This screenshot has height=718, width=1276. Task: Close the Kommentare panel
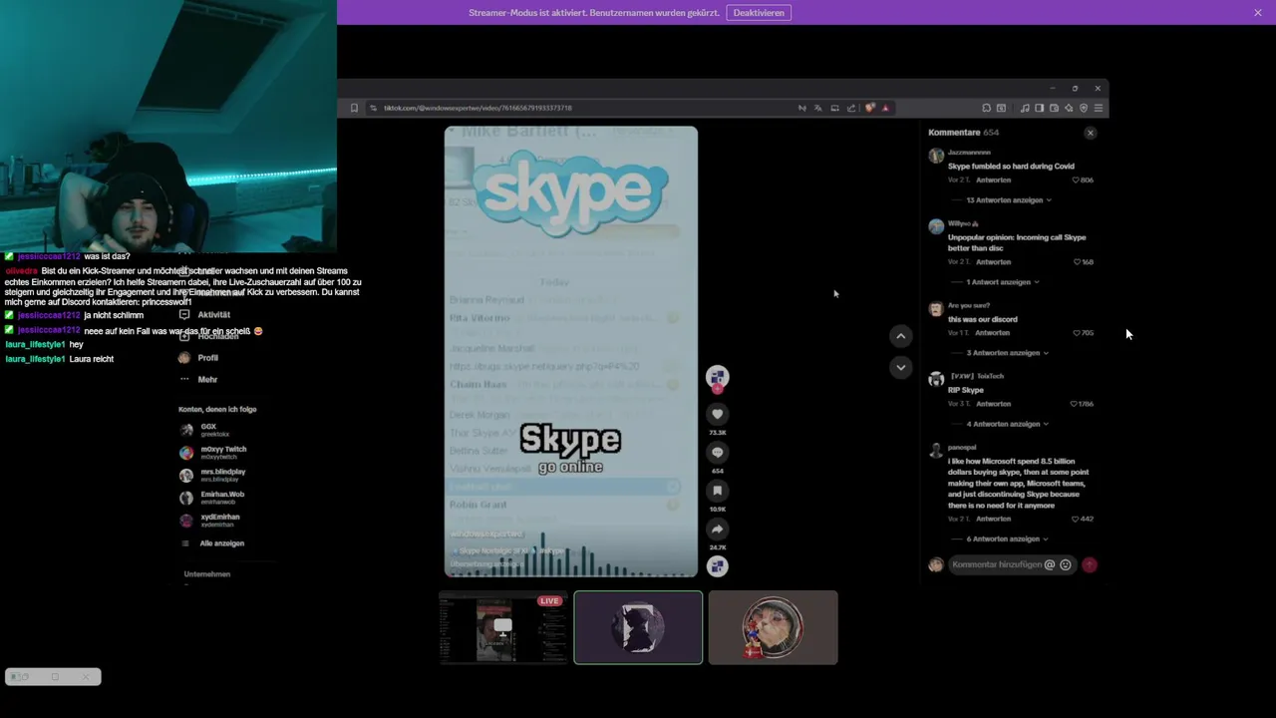1090,133
